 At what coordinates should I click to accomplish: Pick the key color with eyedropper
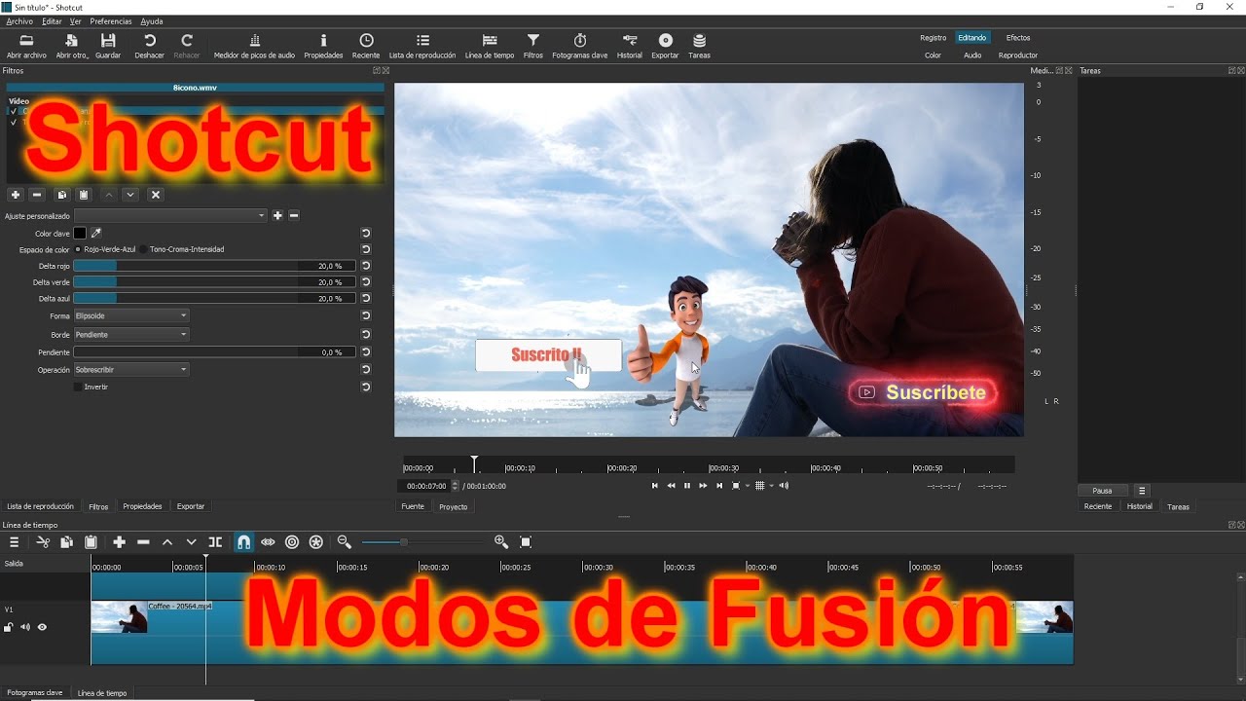[x=95, y=233]
